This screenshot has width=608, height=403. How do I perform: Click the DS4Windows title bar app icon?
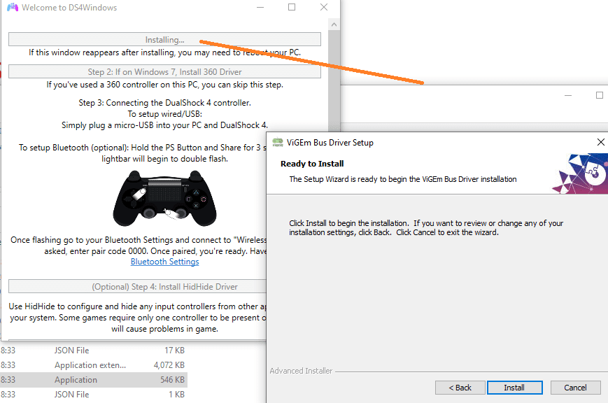(13, 8)
